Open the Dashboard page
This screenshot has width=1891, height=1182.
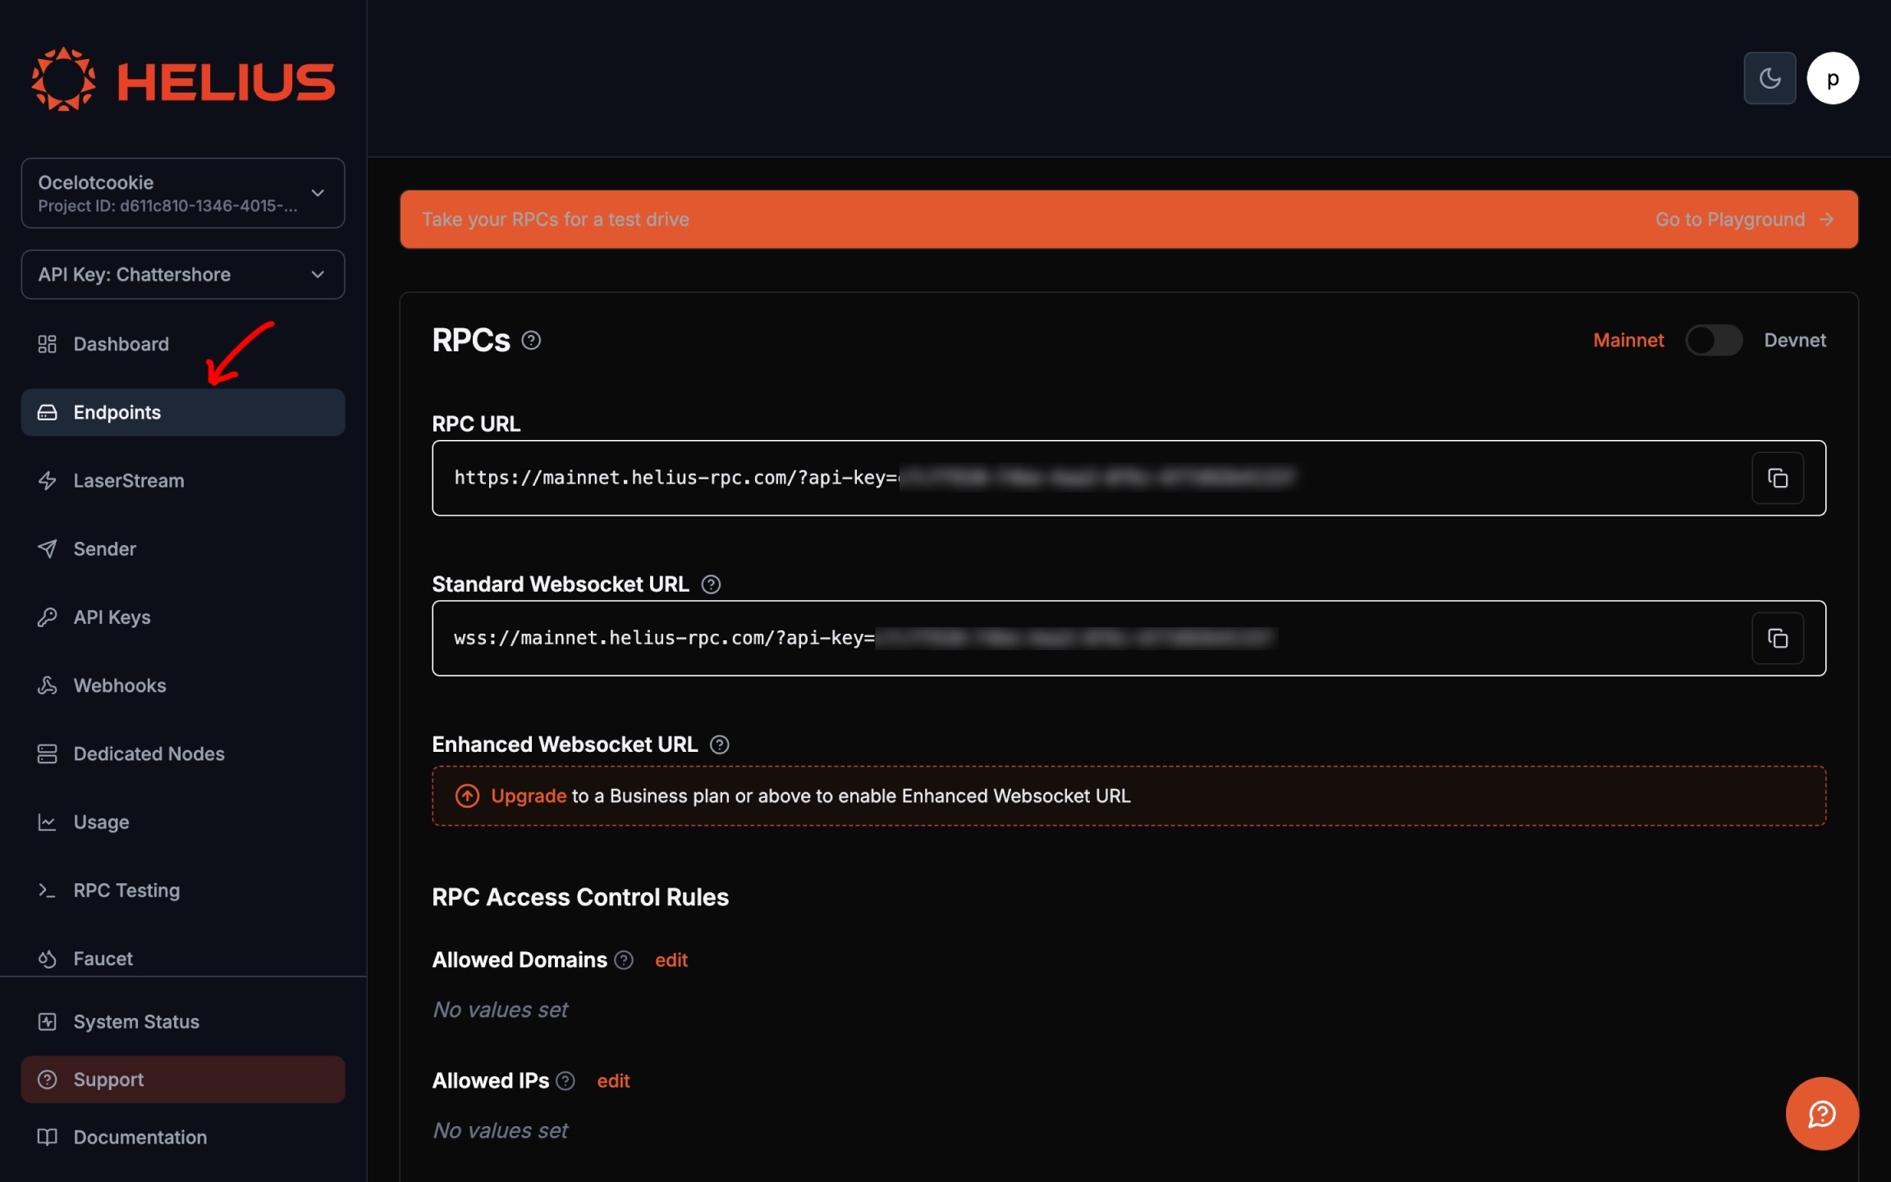point(120,344)
